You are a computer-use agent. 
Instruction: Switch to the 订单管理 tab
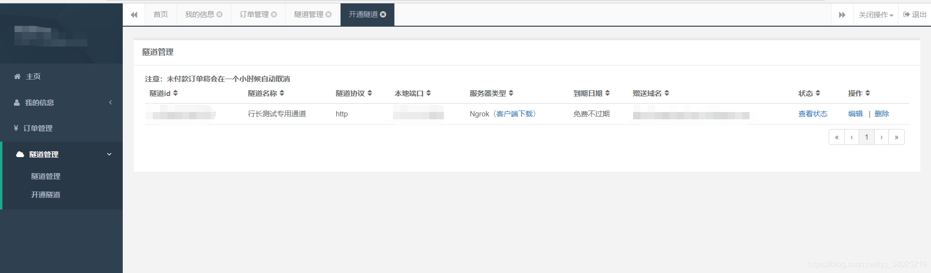254,15
